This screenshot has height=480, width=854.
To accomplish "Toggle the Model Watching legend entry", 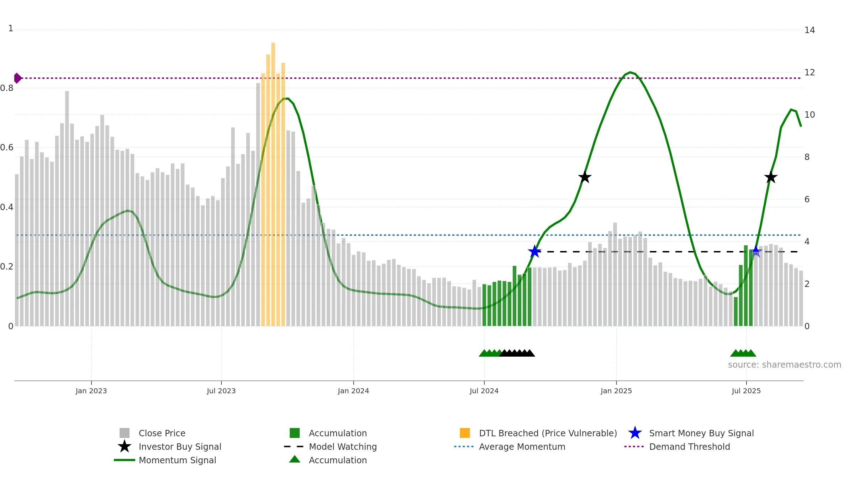I will click(x=330, y=447).
